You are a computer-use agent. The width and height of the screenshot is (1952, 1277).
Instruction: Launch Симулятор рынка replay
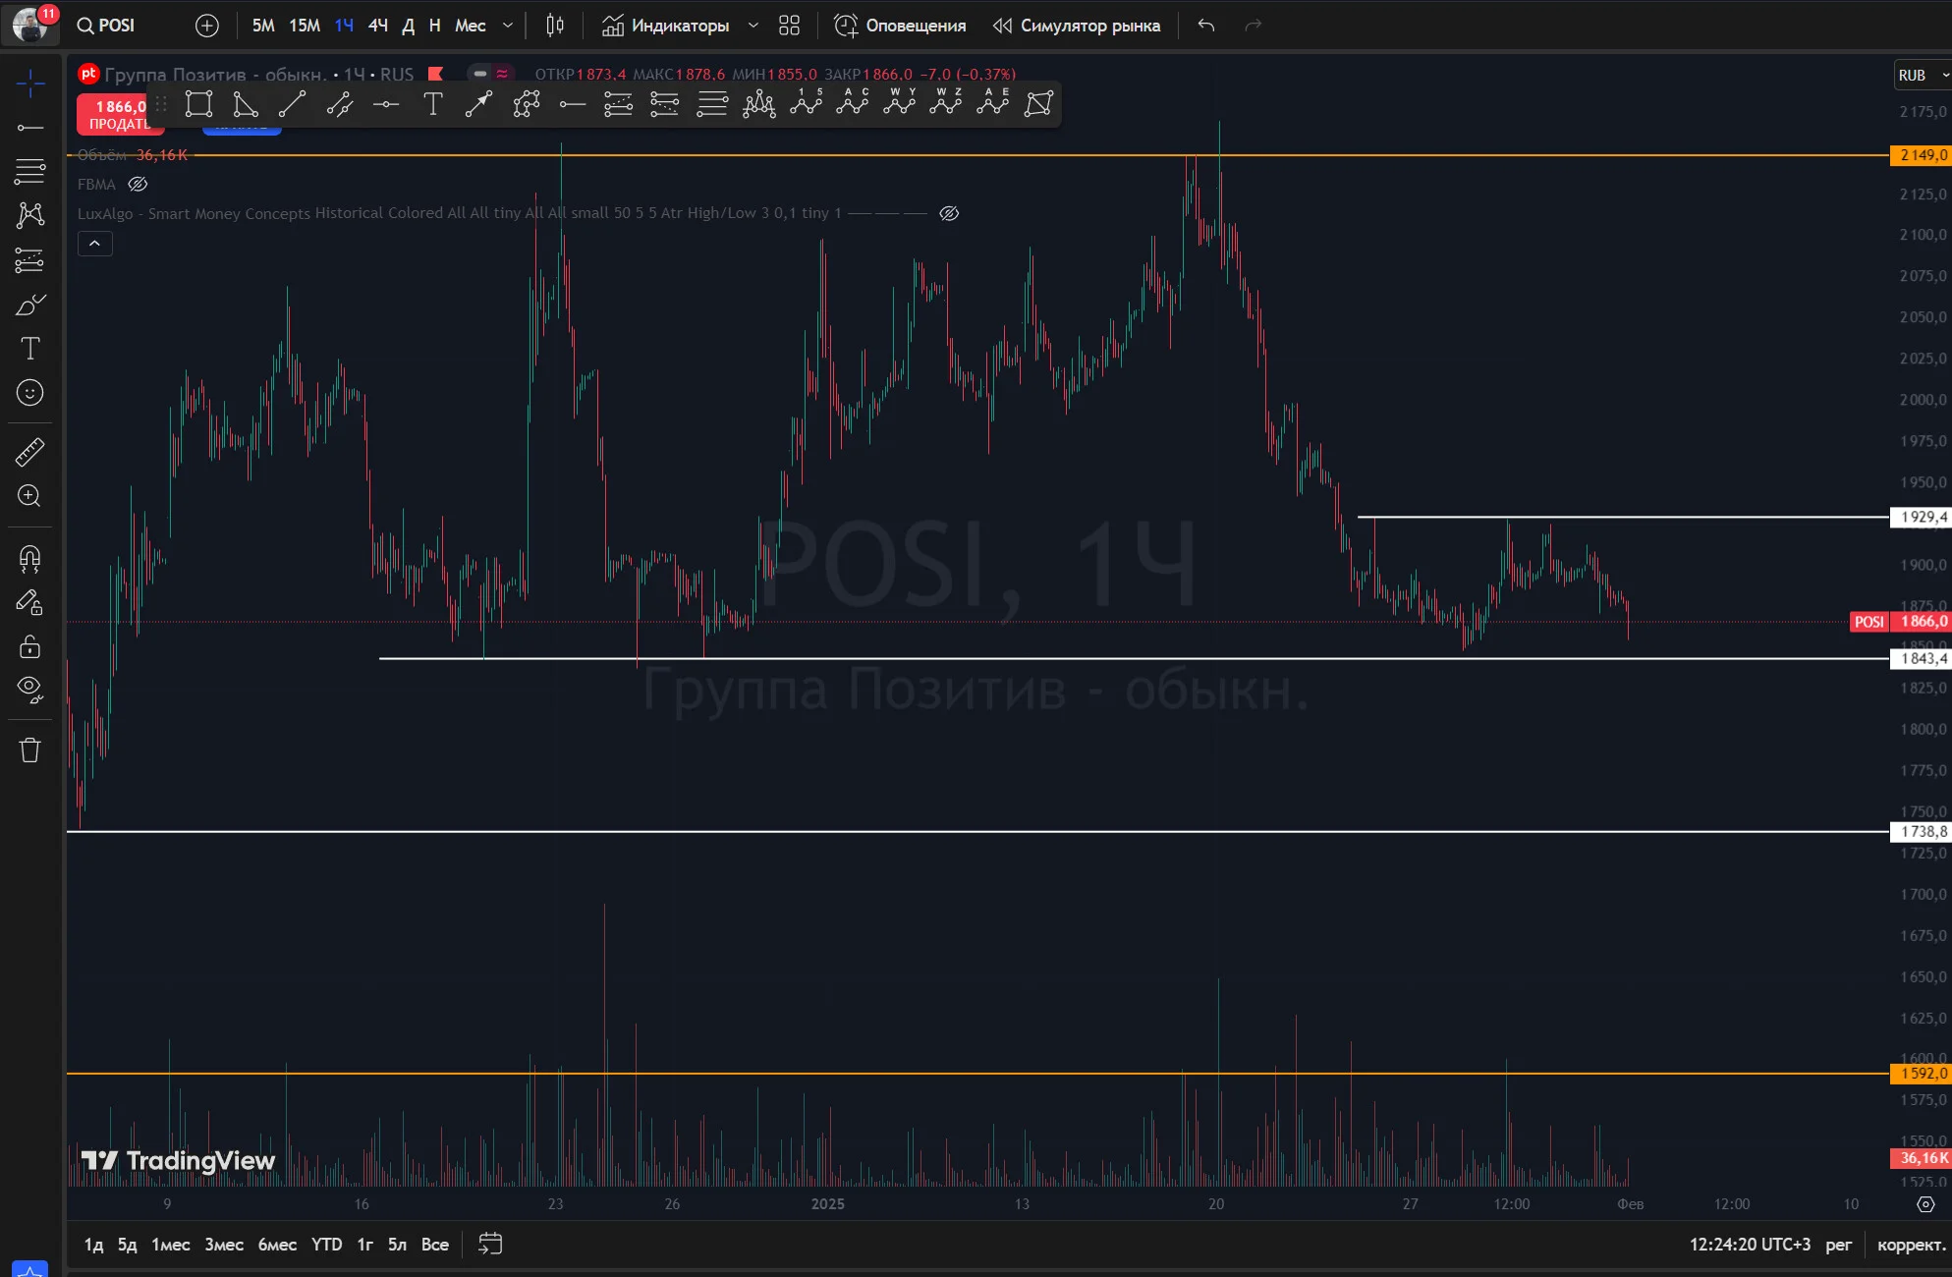tap(1076, 26)
